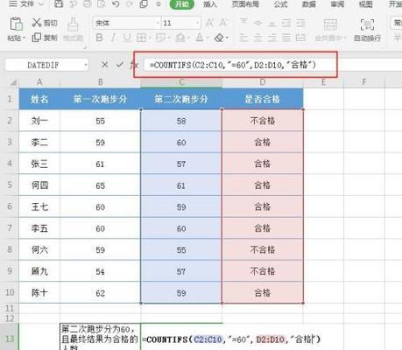Switch to the 插入 tab

point(210,4)
